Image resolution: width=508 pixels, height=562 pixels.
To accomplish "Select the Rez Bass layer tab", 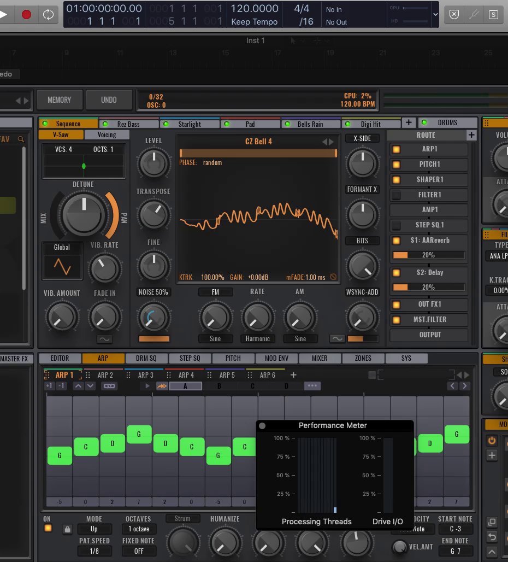I will [129, 124].
